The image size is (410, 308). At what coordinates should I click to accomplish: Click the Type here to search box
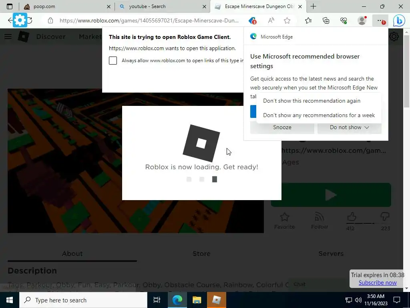[x=83, y=300]
